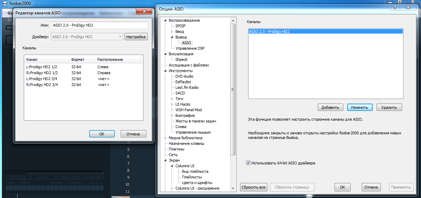The height and width of the screenshot is (198, 421).
Task: Click the slider bar above LOSSLESS in foobar2000
Action: [x=55, y=172]
